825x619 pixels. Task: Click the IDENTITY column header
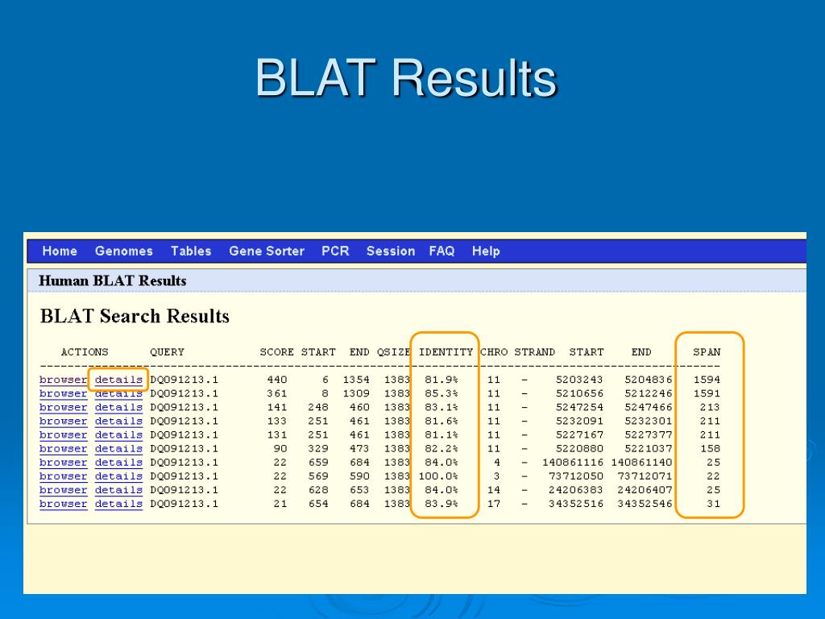[x=446, y=351]
